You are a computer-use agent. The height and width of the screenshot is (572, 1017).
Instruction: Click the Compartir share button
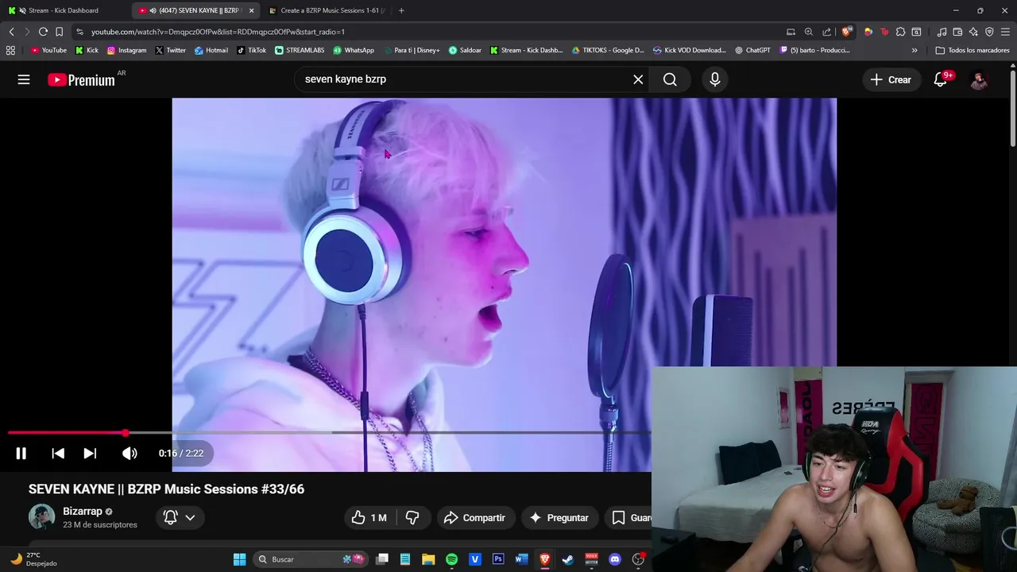click(475, 517)
